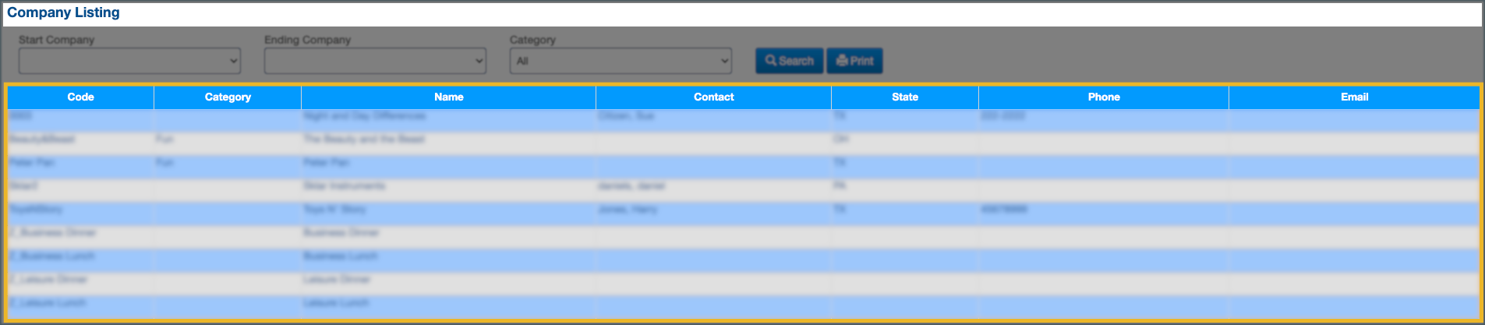Sort by the Code column header
This screenshot has height=325, width=1485.
pyautogui.click(x=80, y=97)
